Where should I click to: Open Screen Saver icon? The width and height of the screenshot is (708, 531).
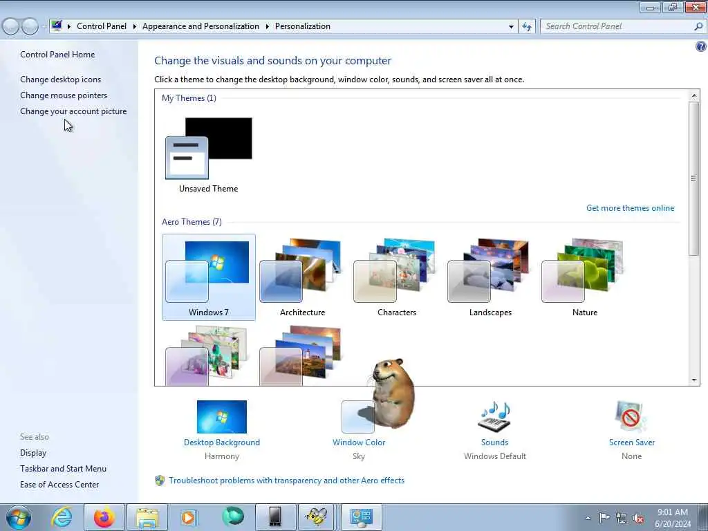pos(631,417)
